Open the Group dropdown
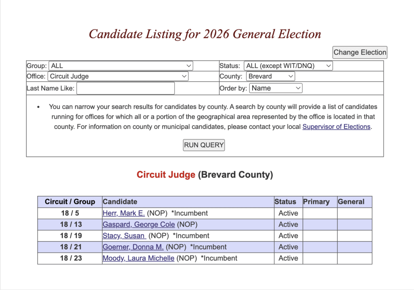The height and width of the screenshot is (290, 414). 120,66
